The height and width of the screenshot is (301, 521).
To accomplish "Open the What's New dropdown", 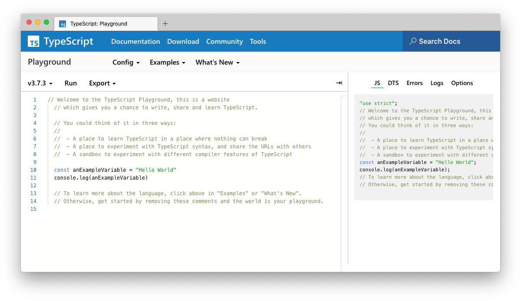I will pyautogui.click(x=217, y=62).
